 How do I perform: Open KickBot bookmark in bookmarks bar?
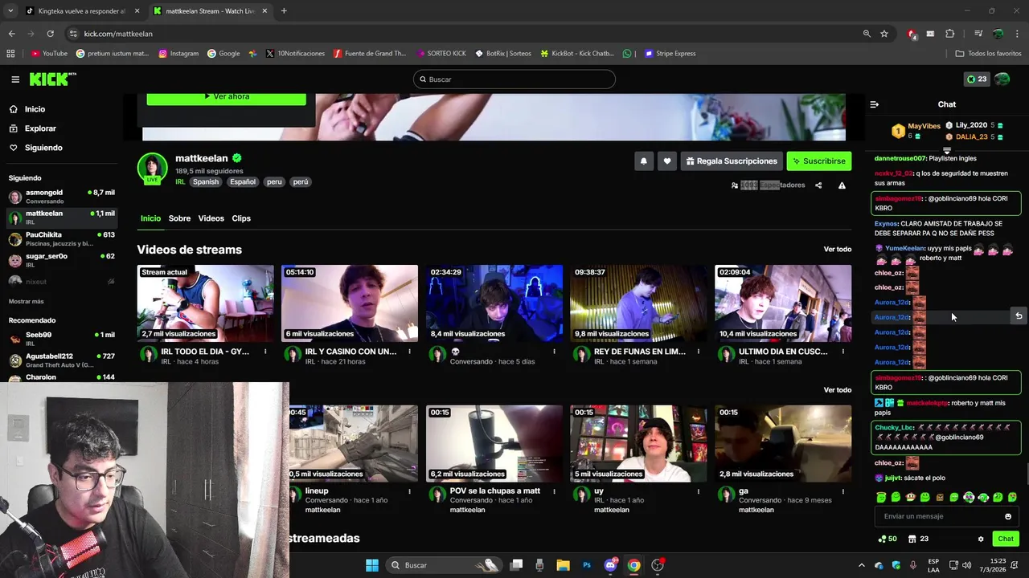[577, 54]
